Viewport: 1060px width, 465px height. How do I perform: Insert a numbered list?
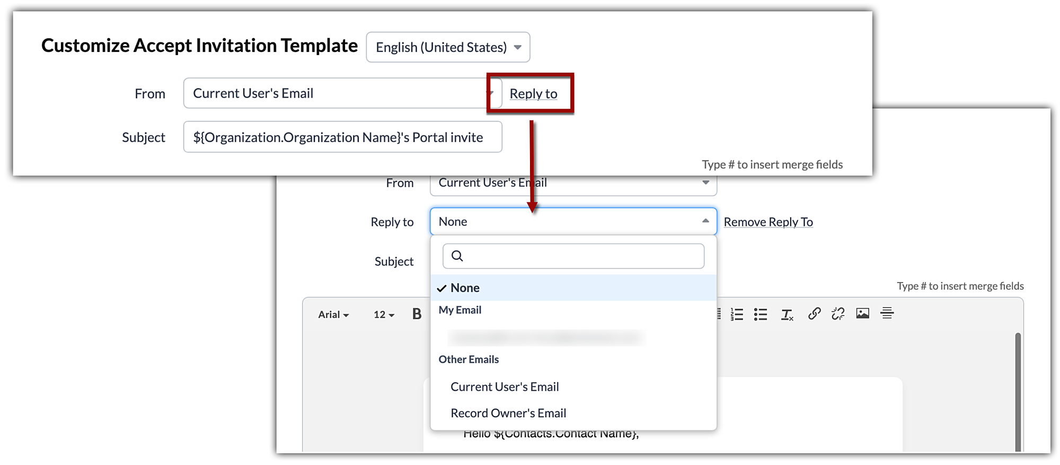[x=737, y=314]
